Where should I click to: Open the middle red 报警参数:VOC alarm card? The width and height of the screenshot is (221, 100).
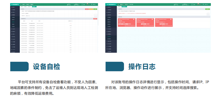(145, 23)
